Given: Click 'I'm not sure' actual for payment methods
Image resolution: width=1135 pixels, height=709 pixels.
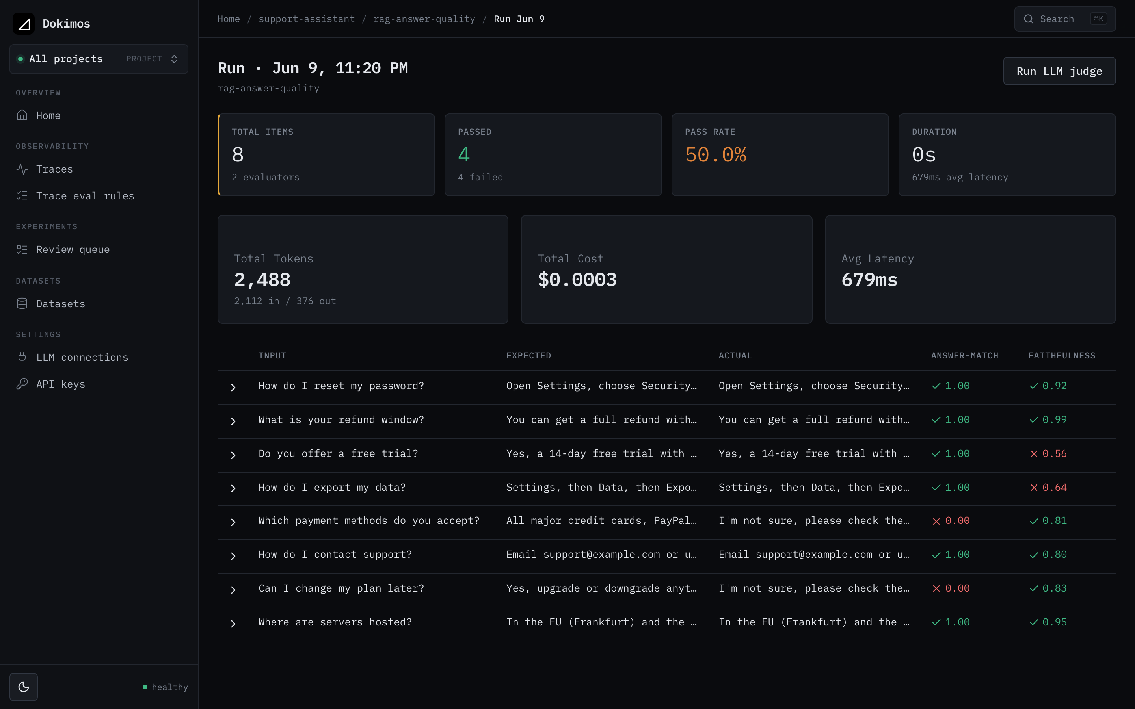Looking at the screenshot, I should tap(814, 520).
